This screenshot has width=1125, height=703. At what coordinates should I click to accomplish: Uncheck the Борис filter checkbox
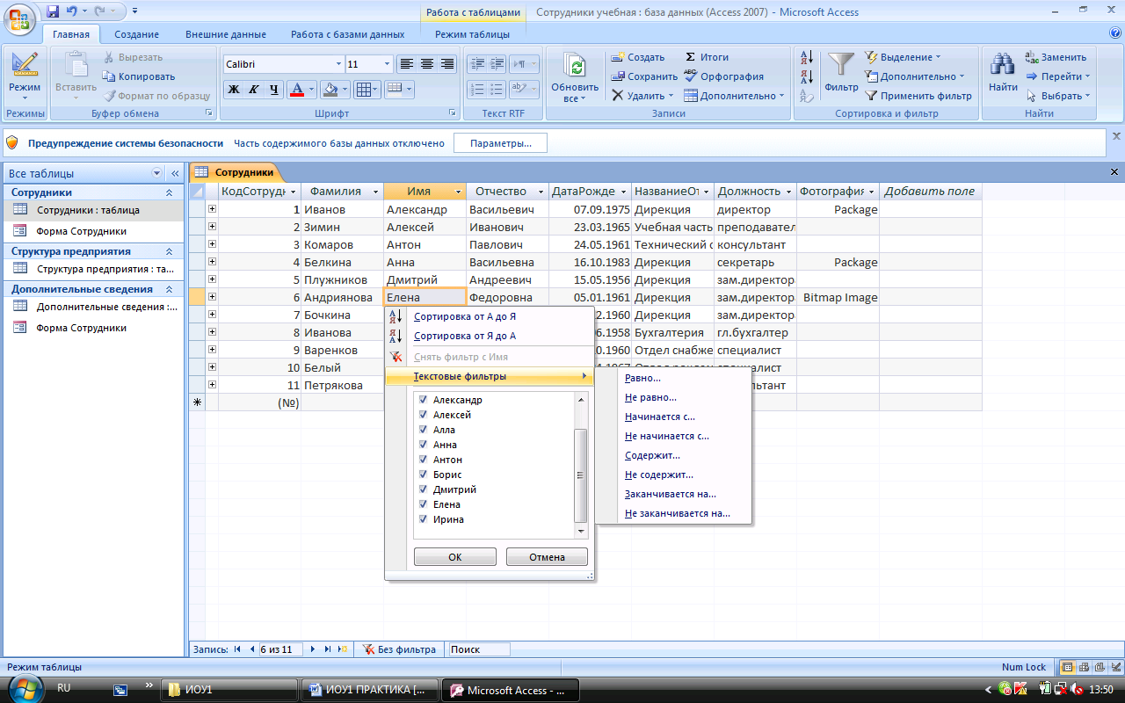pyautogui.click(x=423, y=475)
